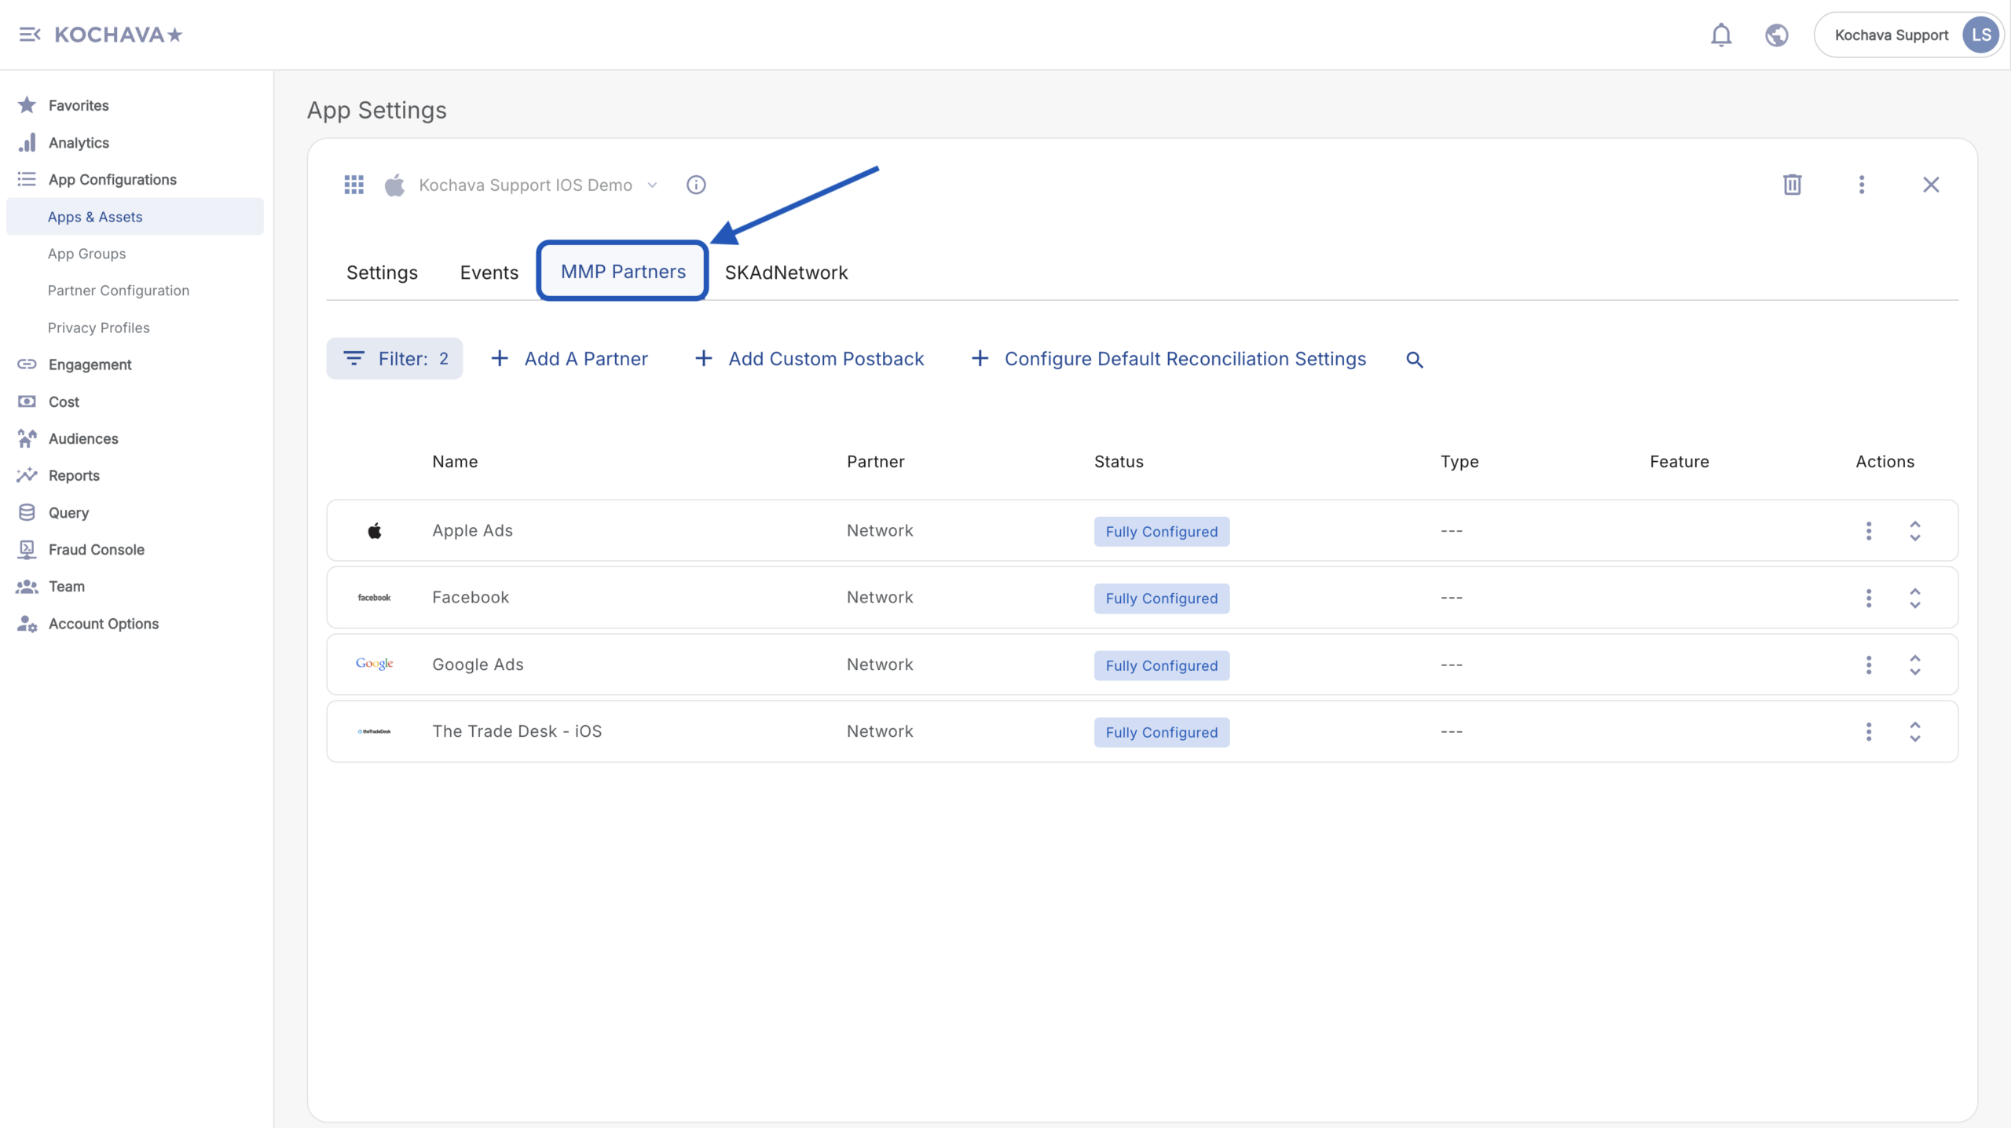Click the app info circle icon
Viewport: 2011px width, 1128px height.
pos(696,185)
